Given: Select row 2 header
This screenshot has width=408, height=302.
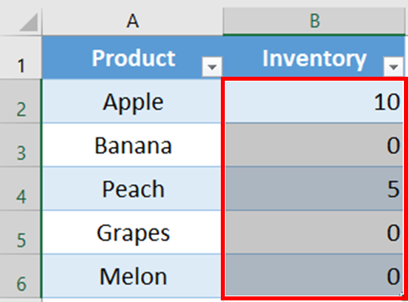Looking at the screenshot, I should 21,101.
